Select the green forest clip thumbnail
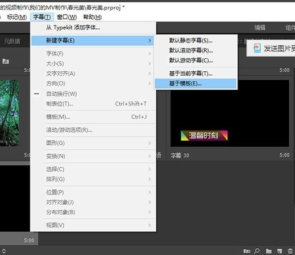The height and width of the screenshot is (255, 295). [x=10, y=113]
